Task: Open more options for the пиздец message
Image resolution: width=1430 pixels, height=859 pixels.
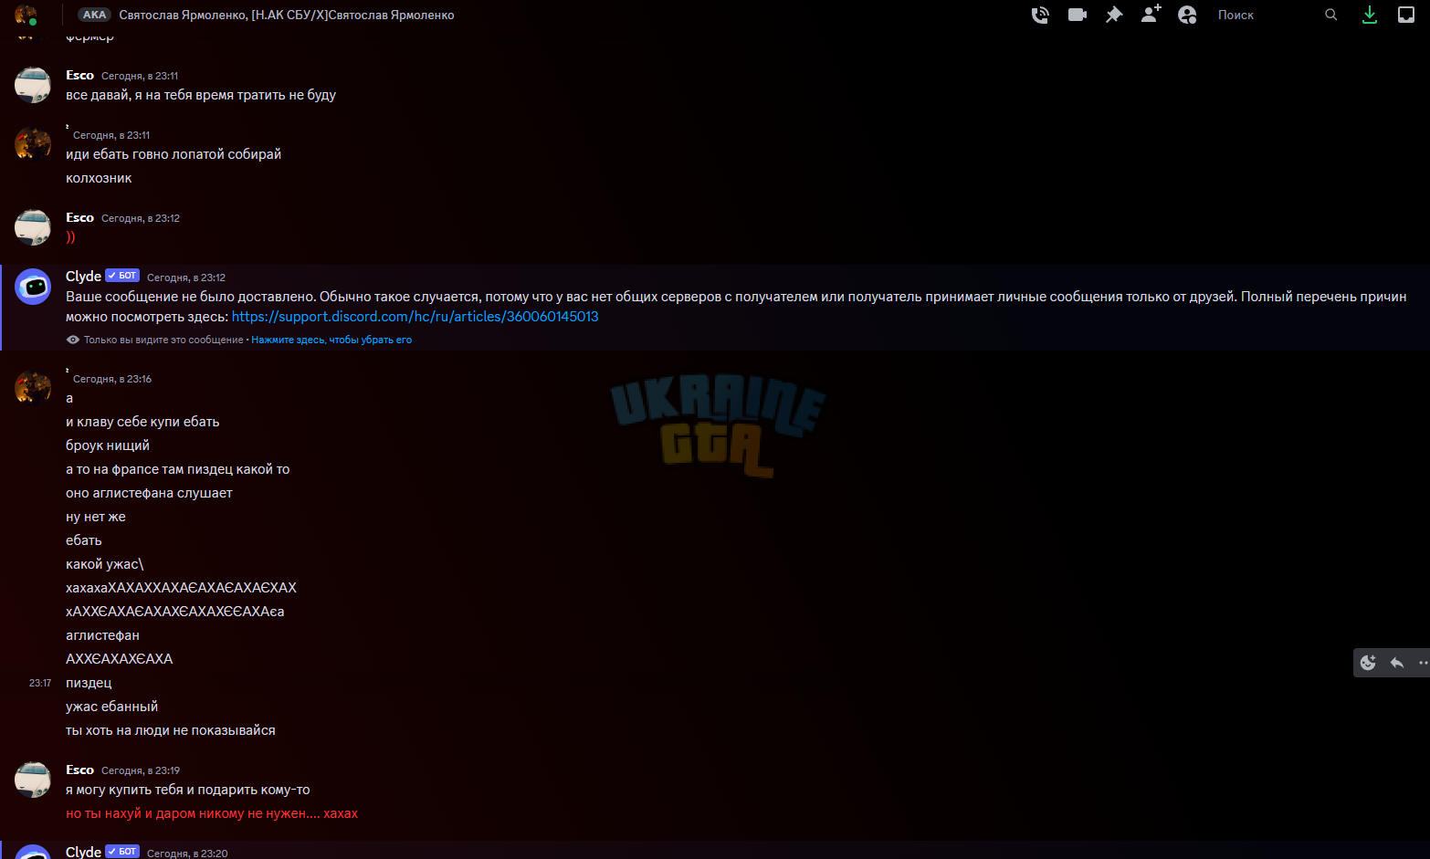Action: point(1423,663)
